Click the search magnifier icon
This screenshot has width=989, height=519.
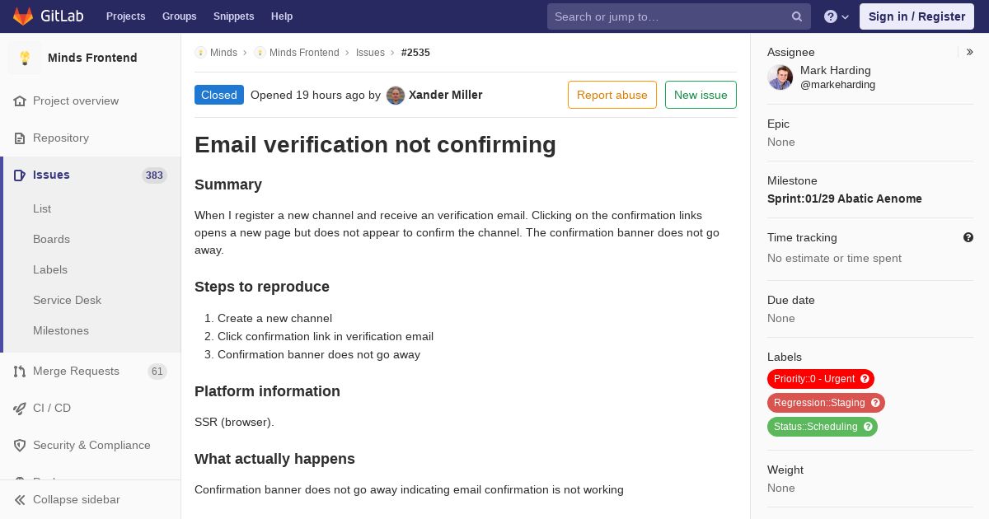tap(797, 16)
